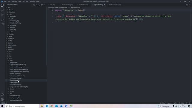This screenshot has width=192, height=108.
Task: Change encoding via UTF-8 in status bar
Action: (x=175, y=103)
